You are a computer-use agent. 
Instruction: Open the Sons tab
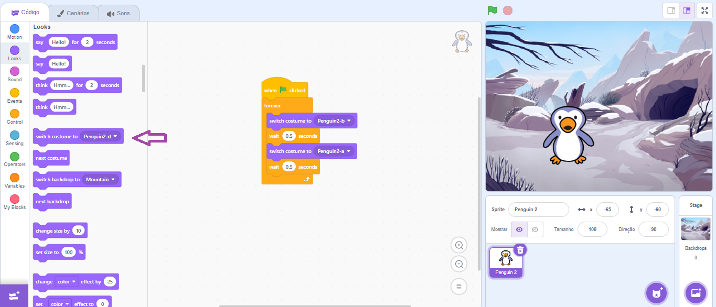click(119, 13)
